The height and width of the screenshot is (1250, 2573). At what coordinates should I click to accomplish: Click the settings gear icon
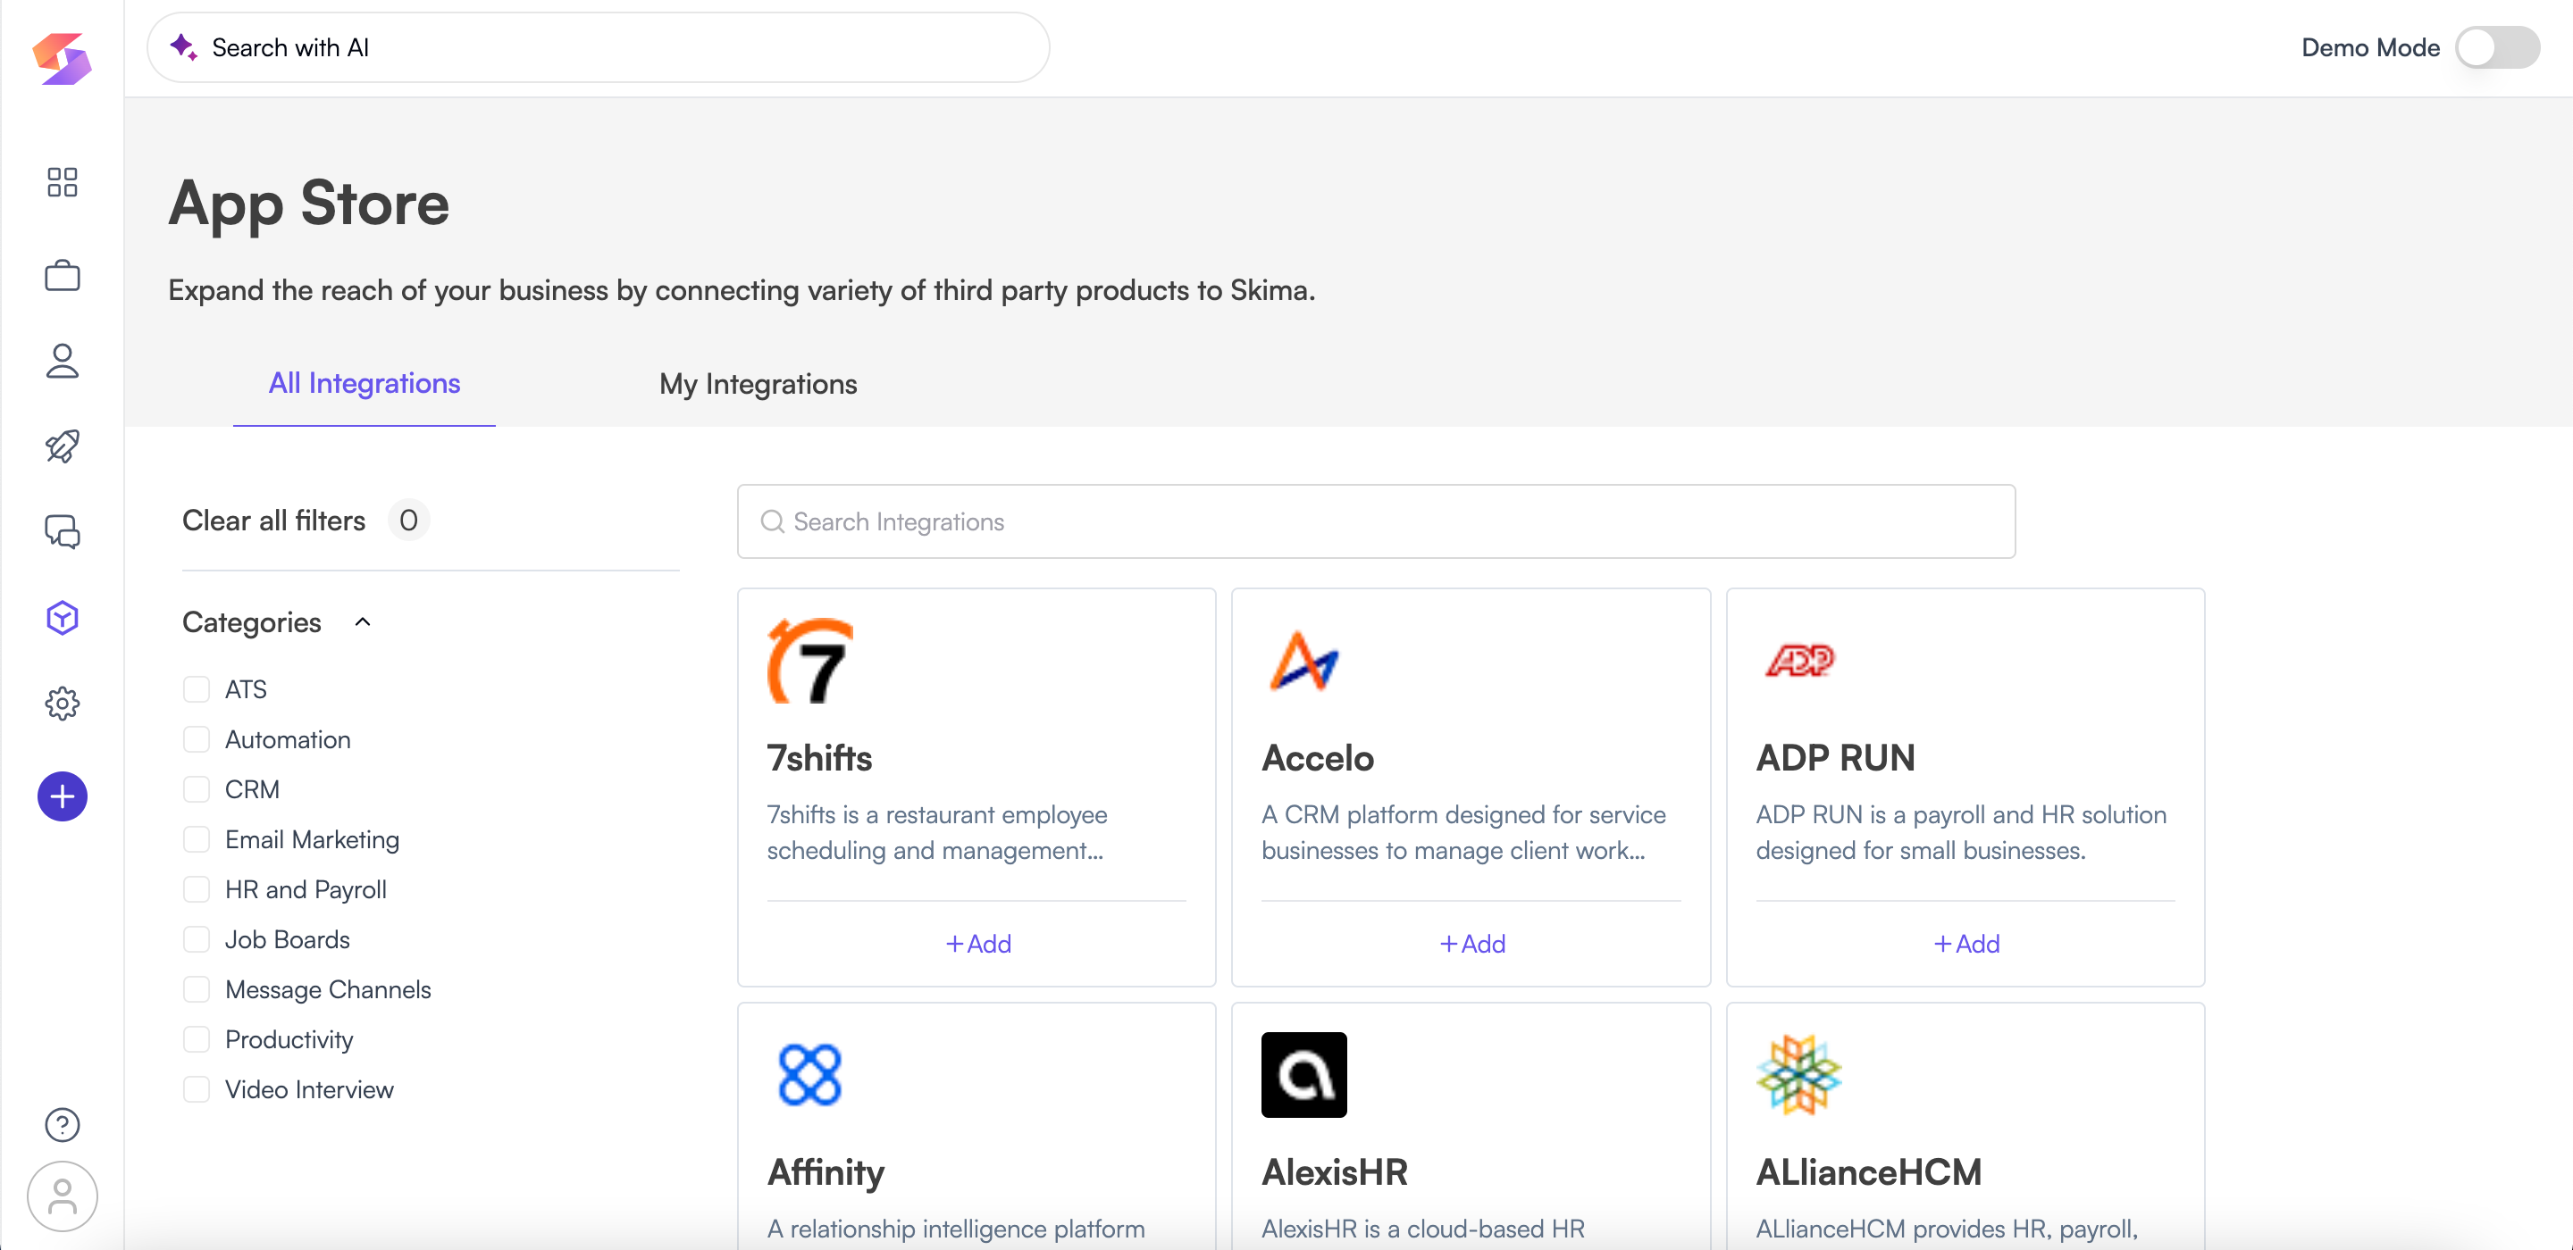(x=62, y=704)
